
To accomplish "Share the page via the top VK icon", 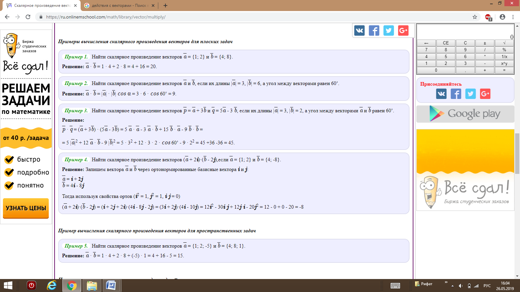I will [x=359, y=30].
